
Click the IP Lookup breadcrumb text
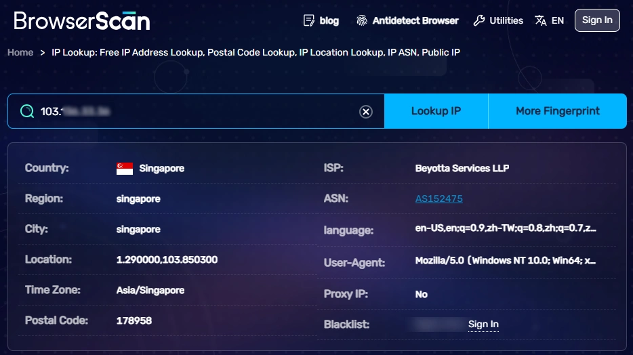[256, 52]
